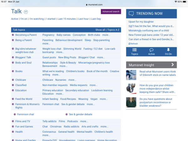Image resolution: width=188 pixels, height=141 pixels.
Task: Open the Step-parenting topic
Action: tap(102, 40)
